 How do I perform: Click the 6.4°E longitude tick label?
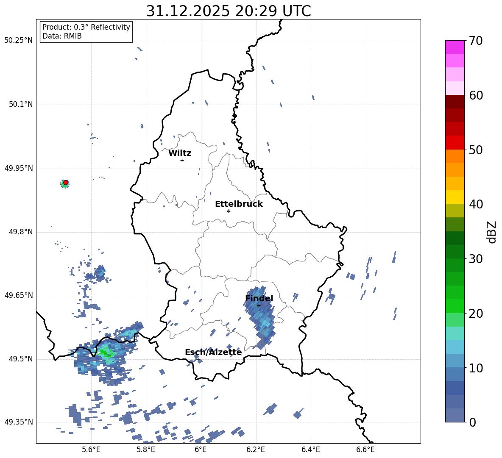pos(310,450)
